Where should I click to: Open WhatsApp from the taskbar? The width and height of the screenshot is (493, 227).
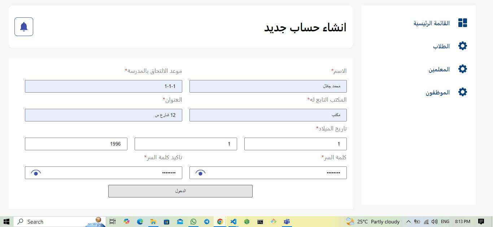193,222
